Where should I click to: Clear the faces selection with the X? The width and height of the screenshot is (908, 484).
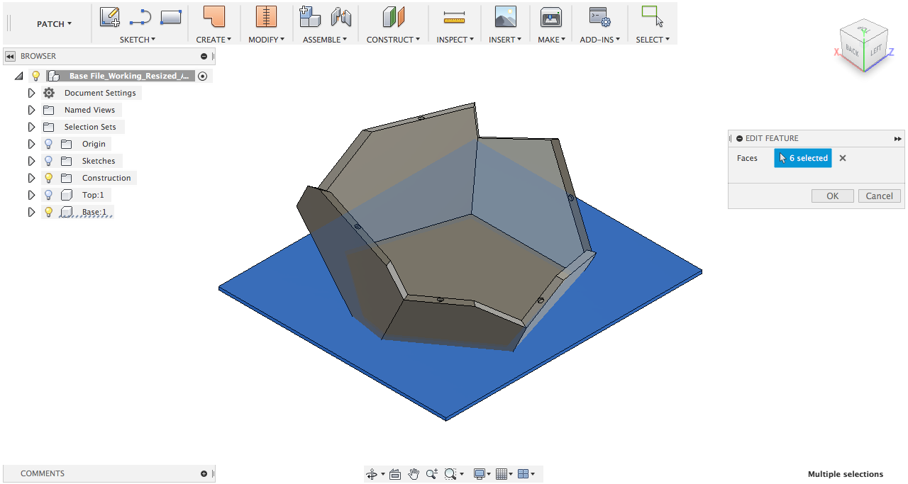[843, 158]
